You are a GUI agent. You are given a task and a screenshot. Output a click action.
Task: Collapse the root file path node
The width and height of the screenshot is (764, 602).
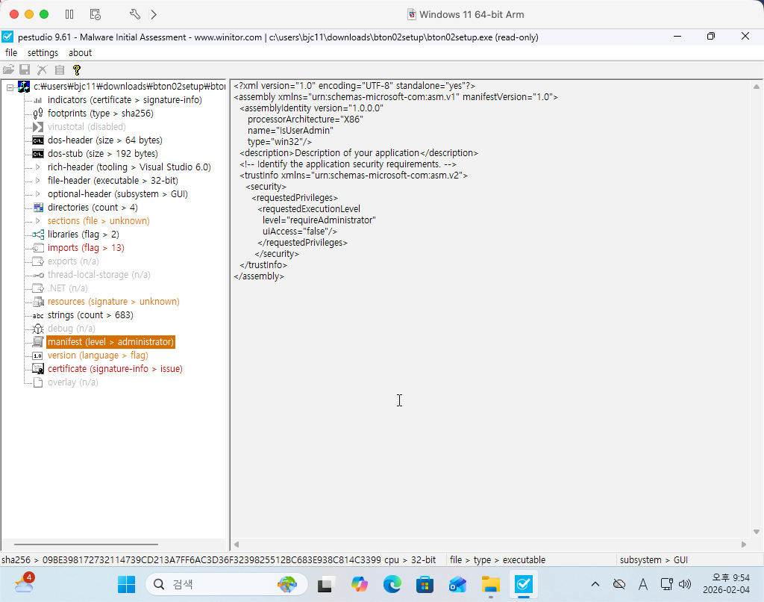tap(10, 87)
